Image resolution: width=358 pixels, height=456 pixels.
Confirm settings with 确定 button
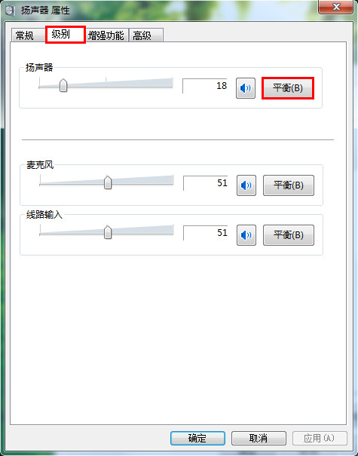point(197,438)
